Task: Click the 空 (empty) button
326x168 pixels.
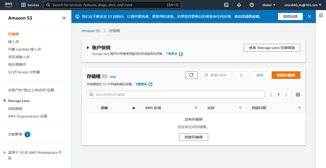Action: click(241, 75)
